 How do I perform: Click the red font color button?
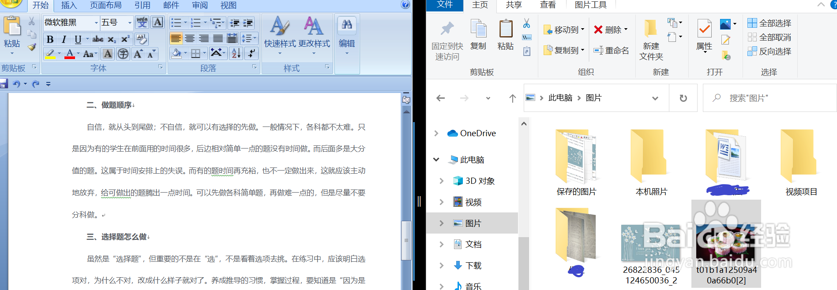70,54
